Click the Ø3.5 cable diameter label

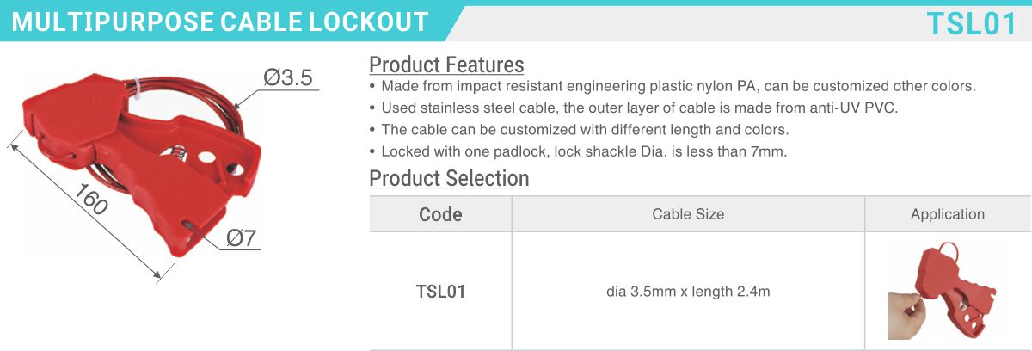(x=286, y=78)
